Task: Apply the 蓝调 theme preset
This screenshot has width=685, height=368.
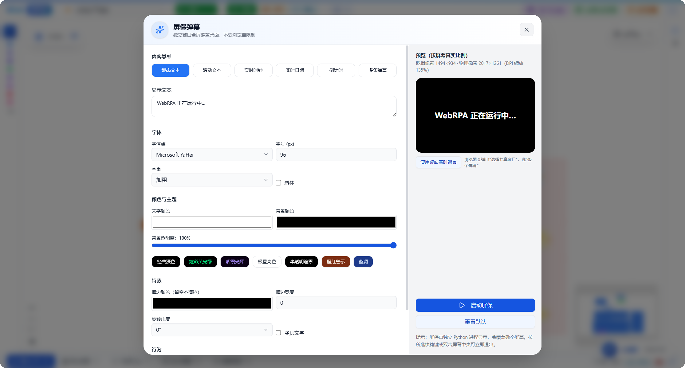Action: click(363, 262)
